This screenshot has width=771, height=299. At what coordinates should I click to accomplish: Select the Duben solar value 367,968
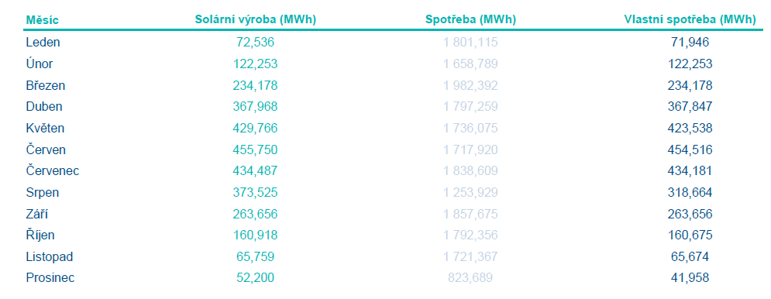(255, 107)
